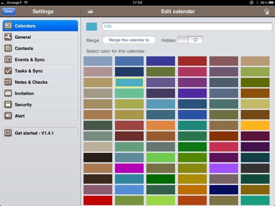Click the Calendars icon in sidebar

(8, 26)
